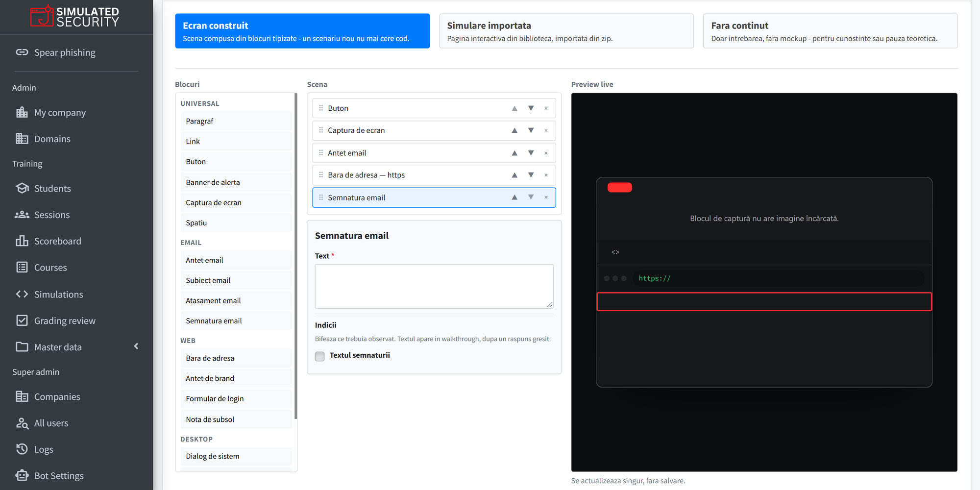Click the Bot Settings robot icon
The height and width of the screenshot is (490, 980).
coord(22,475)
